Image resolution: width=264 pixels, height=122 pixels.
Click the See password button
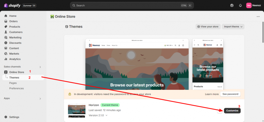pos(230,94)
